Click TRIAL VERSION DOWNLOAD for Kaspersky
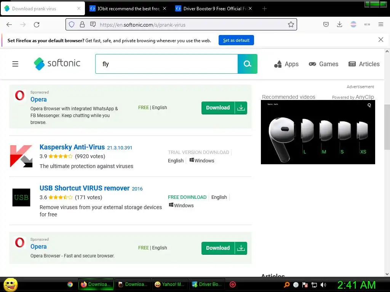The image size is (390, 292). tap(198, 152)
